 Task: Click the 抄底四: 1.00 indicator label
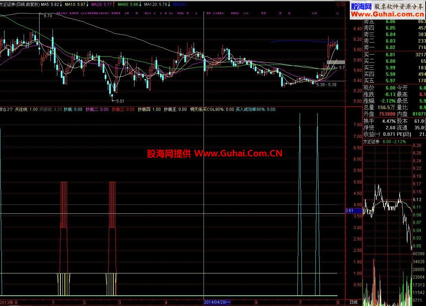click(x=149, y=109)
